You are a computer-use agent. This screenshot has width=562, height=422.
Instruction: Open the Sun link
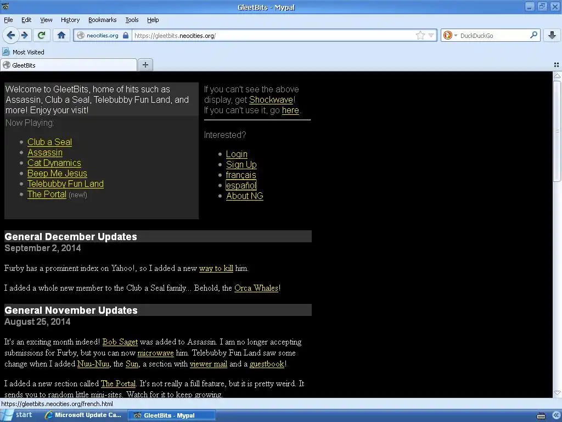click(x=132, y=364)
